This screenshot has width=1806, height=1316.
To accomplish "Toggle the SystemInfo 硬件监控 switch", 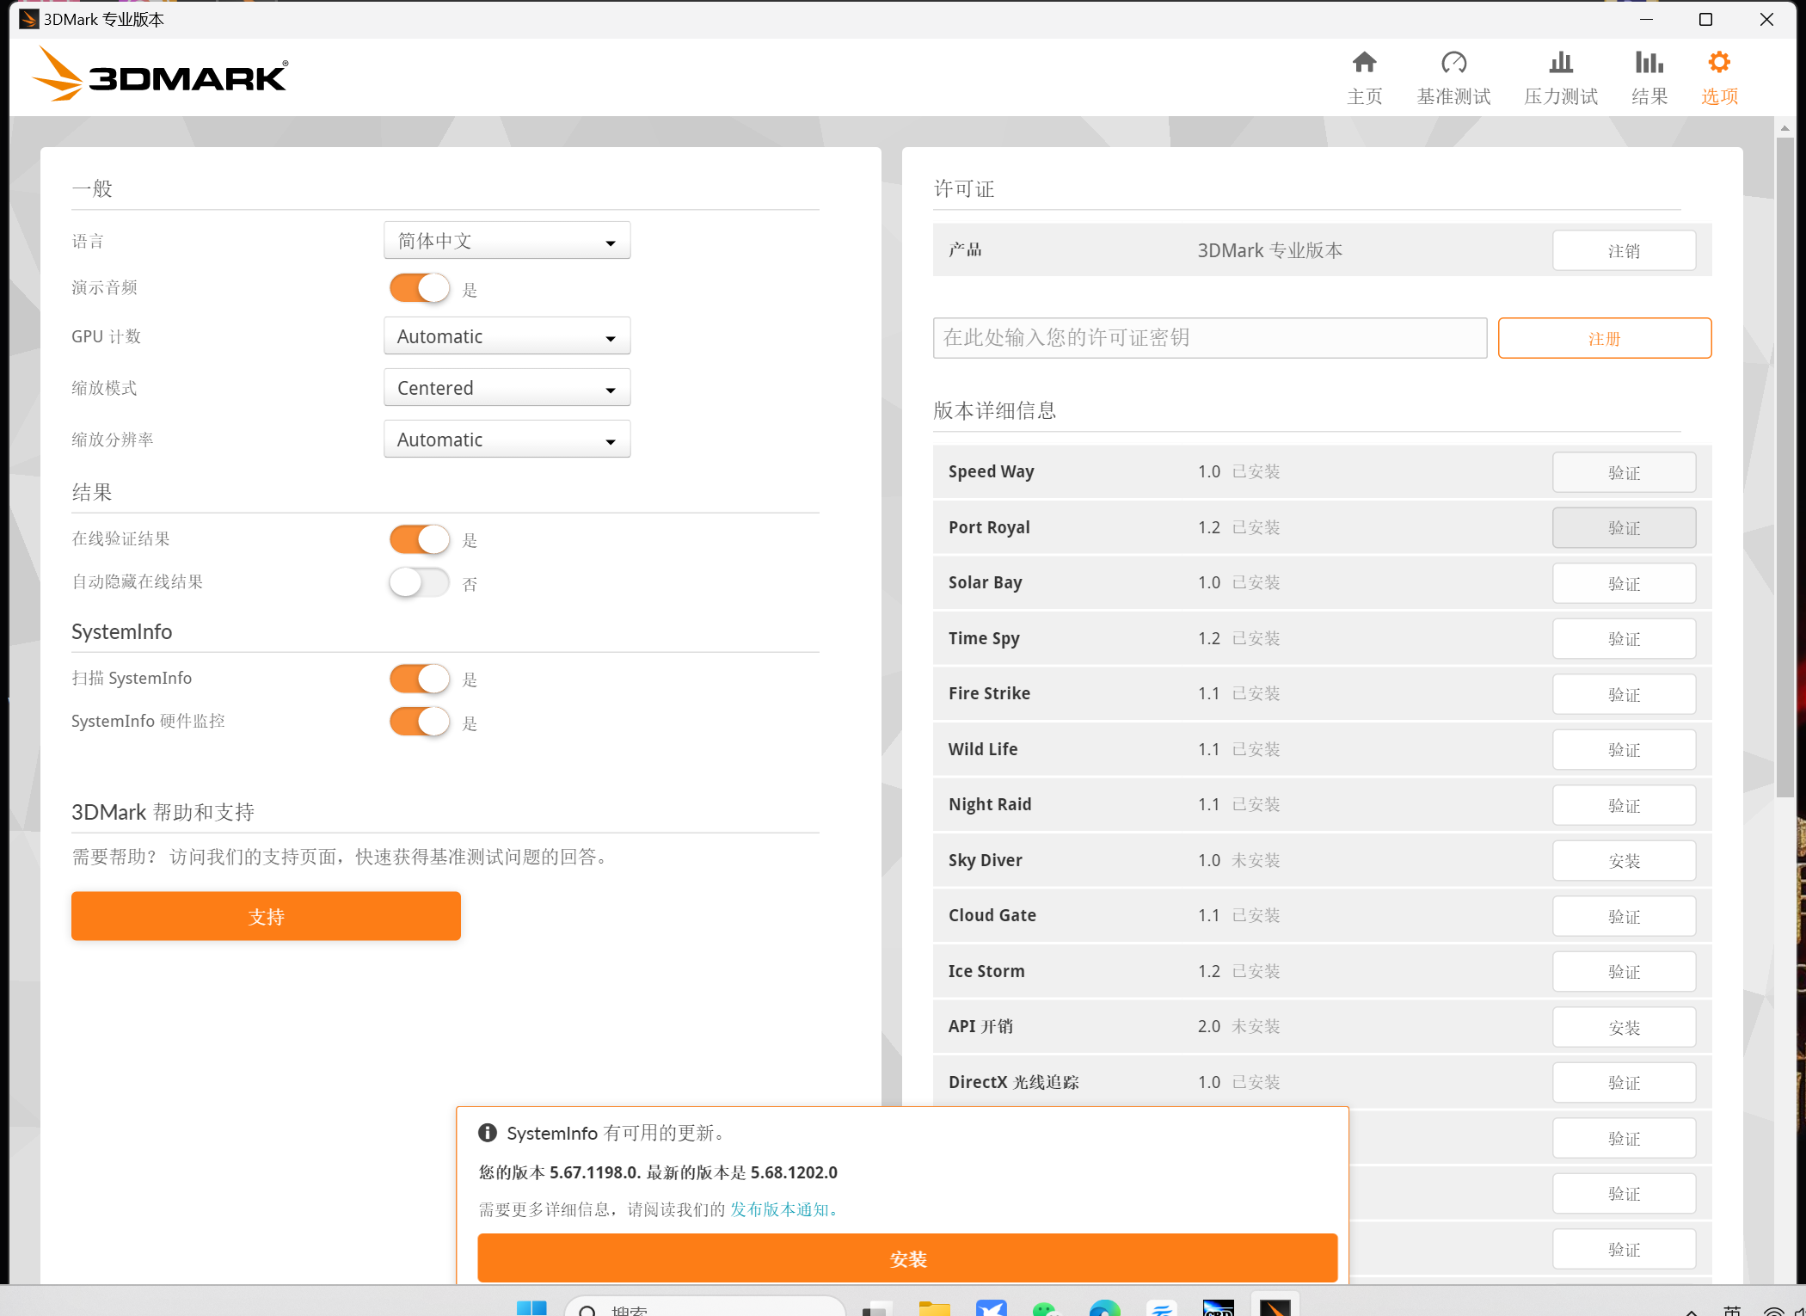I will 420,722.
